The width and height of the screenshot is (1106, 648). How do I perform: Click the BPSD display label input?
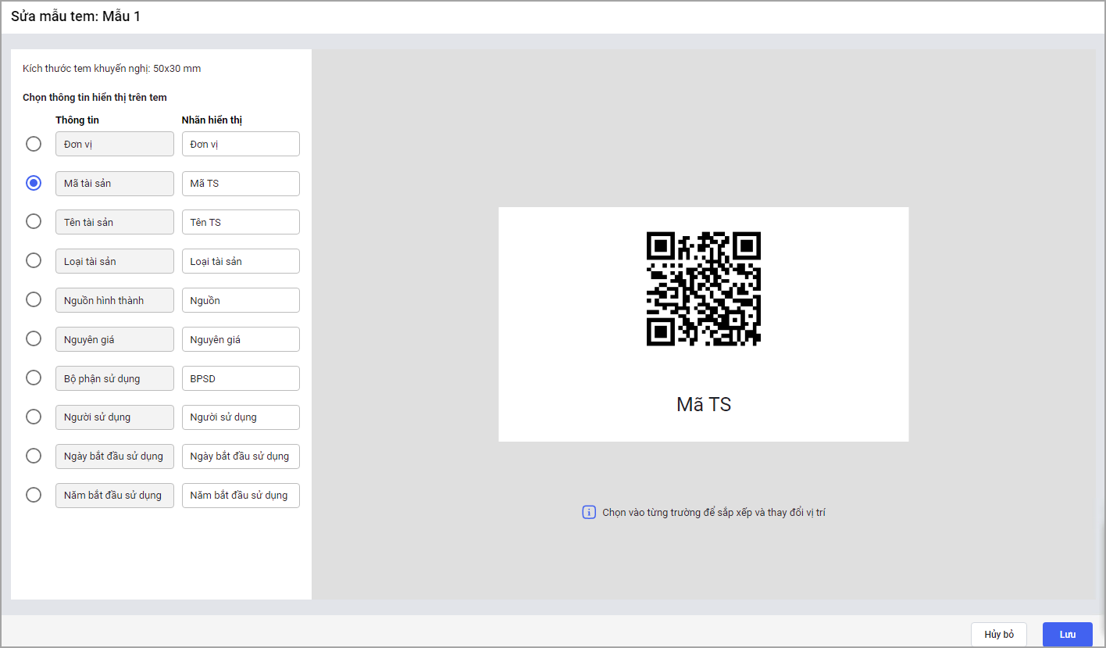point(241,378)
